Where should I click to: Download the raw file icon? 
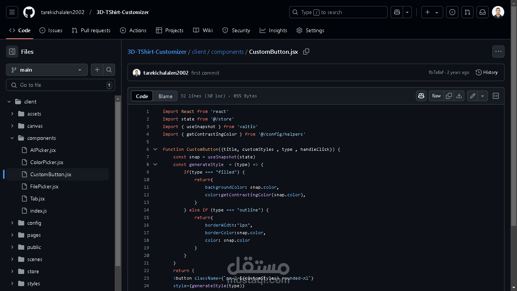tap(459, 96)
